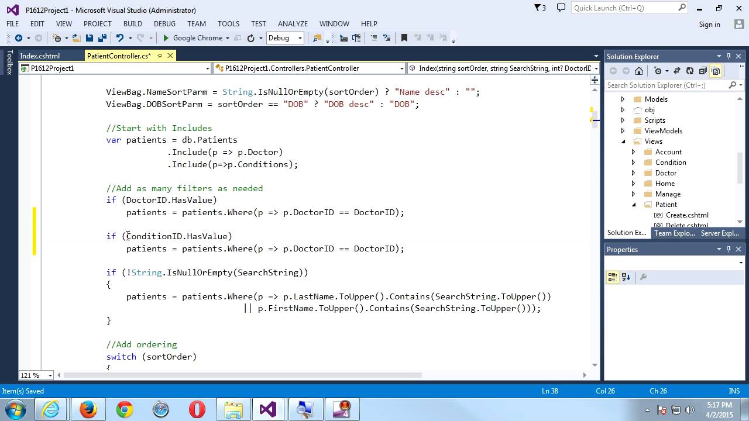Click the Find in Files toolbar icon

317,38
